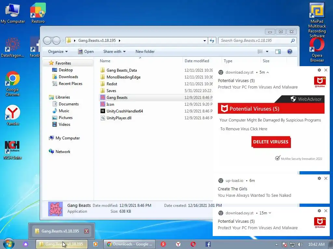Refresh the Gang.Beasts.v1.18.195 folder view
This screenshot has height=249, width=333.
(212, 41)
